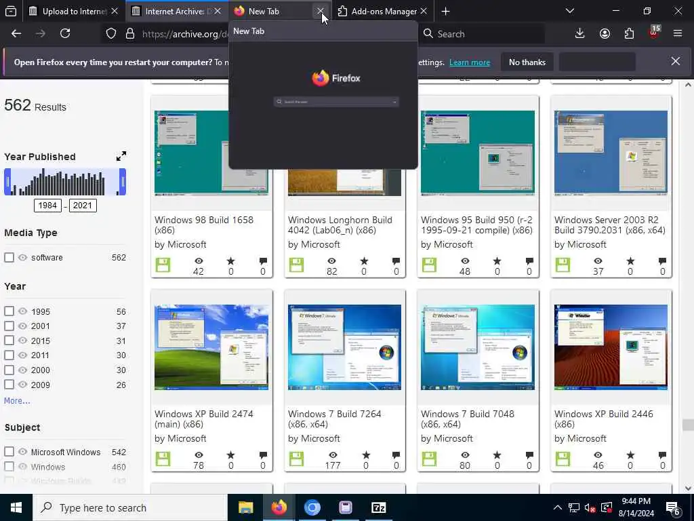Click the Windows taskbar search box
The height and width of the screenshot is (521, 694).
129,507
